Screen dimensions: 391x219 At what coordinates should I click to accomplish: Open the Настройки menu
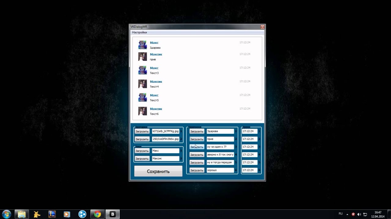pyautogui.click(x=139, y=32)
